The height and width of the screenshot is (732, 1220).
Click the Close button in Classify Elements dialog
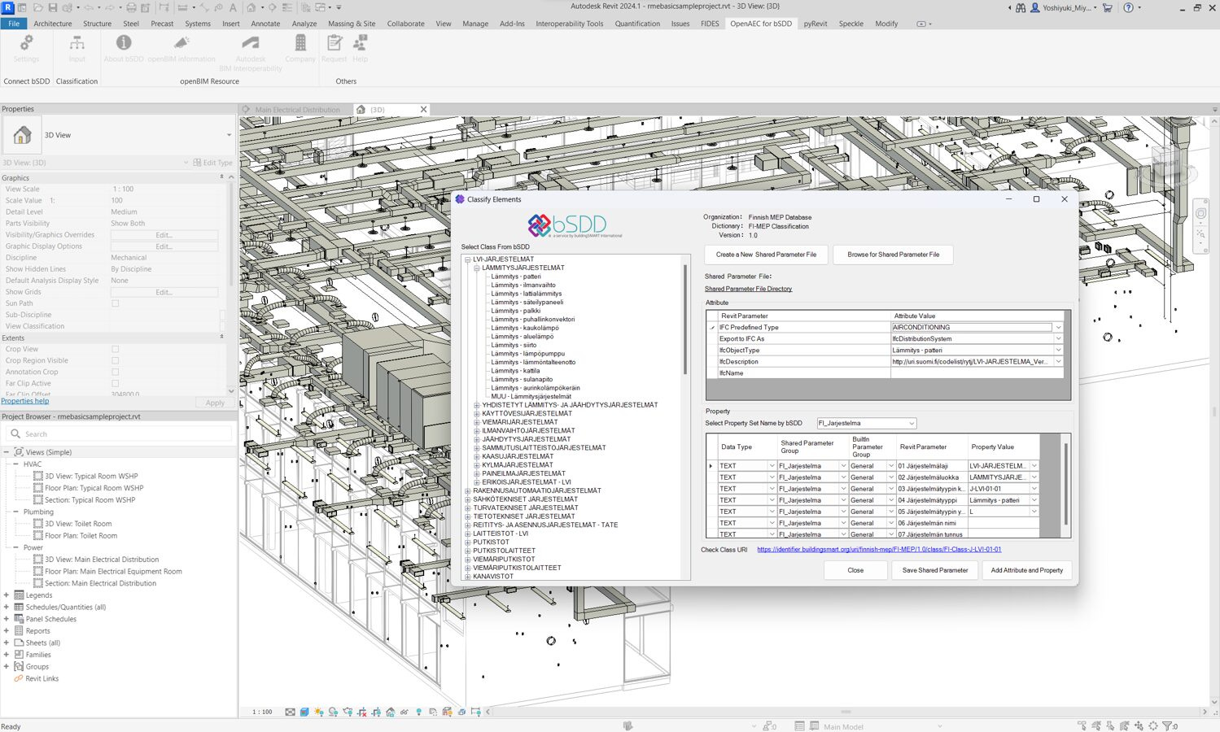(x=855, y=570)
